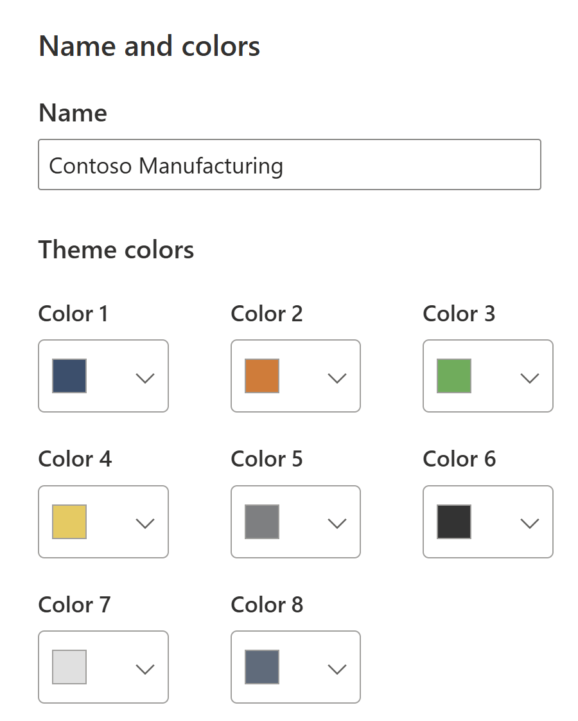
Task: Click the black Color 6 swatch
Action: click(x=454, y=522)
